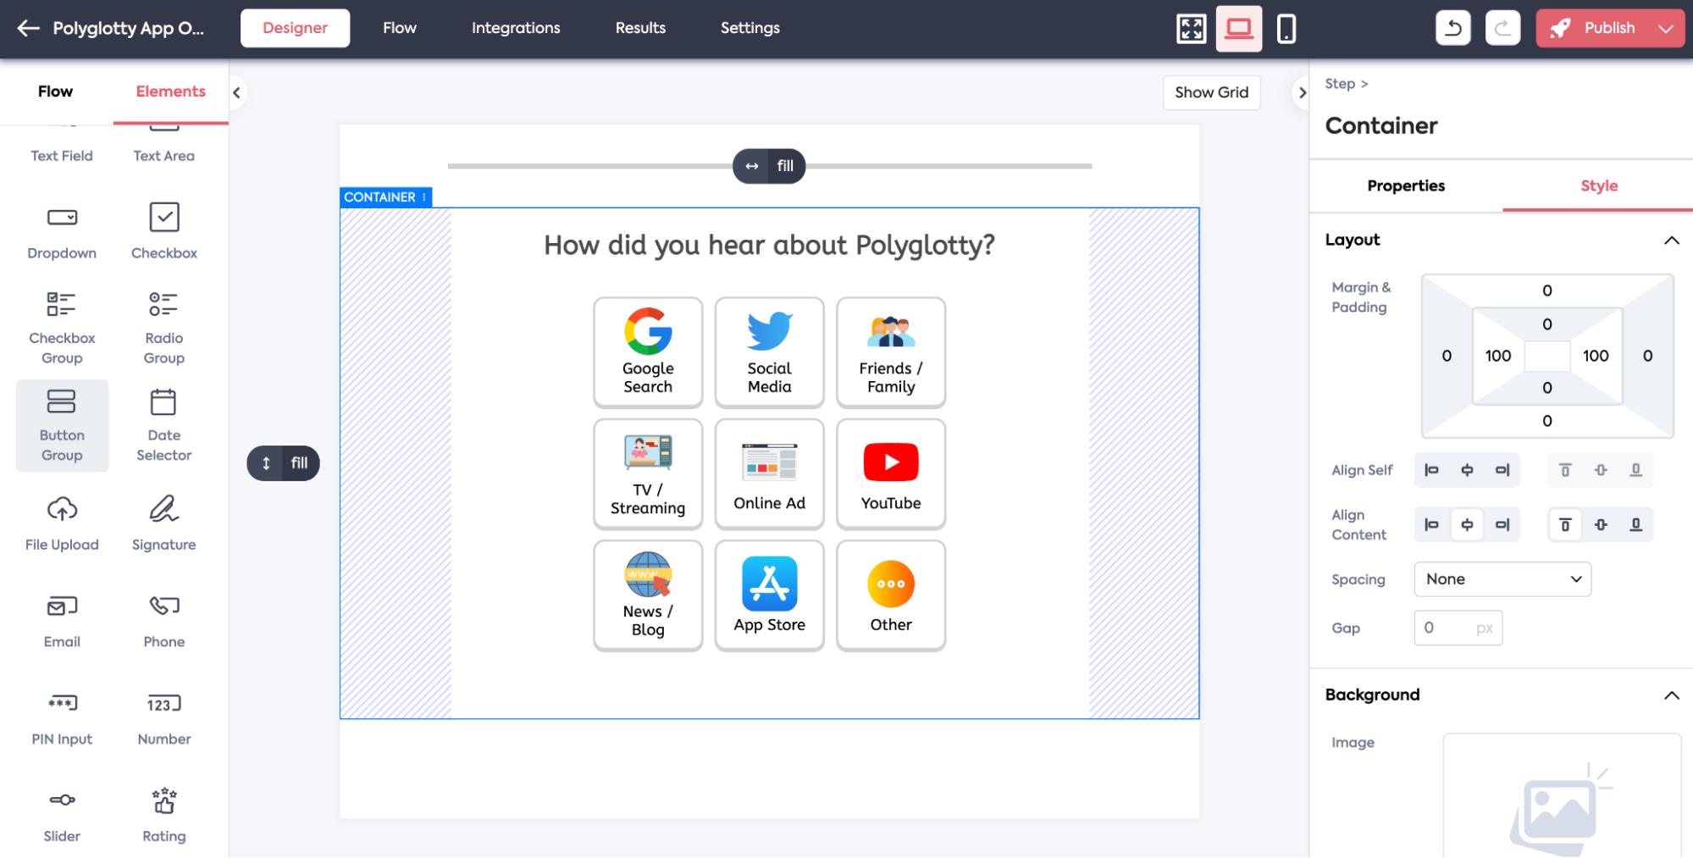Open the Properties tab

point(1406,186)
